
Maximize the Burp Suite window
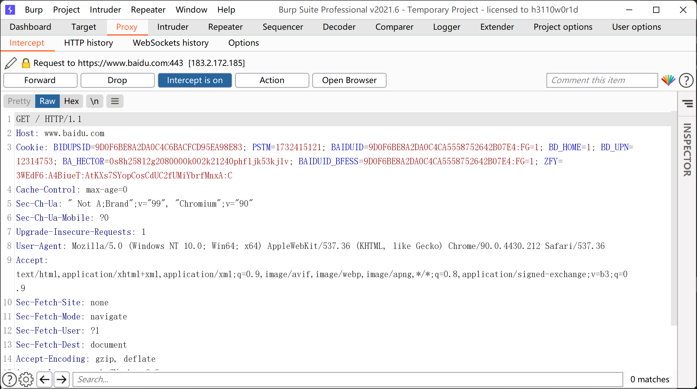click(x=656, y=10)
